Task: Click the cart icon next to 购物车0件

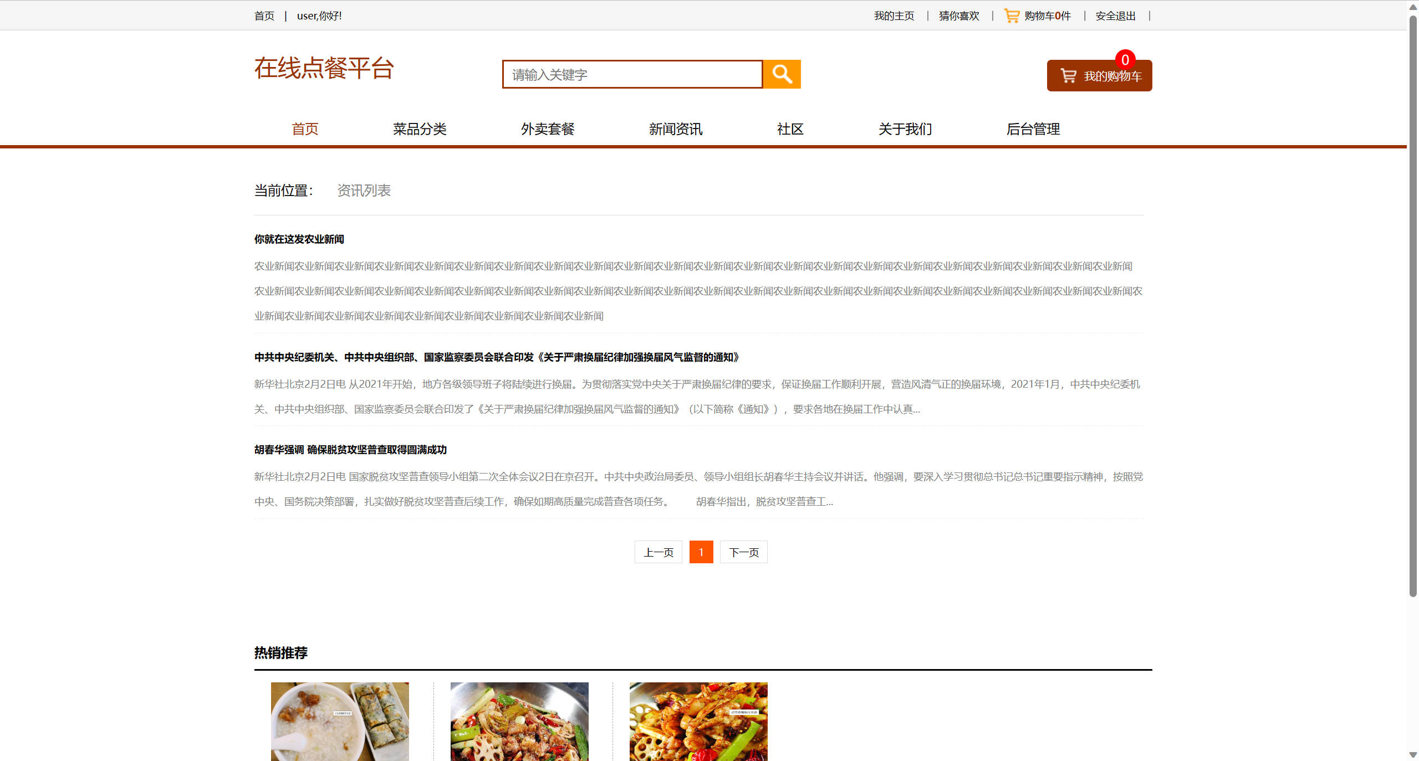Action: 1011,15
